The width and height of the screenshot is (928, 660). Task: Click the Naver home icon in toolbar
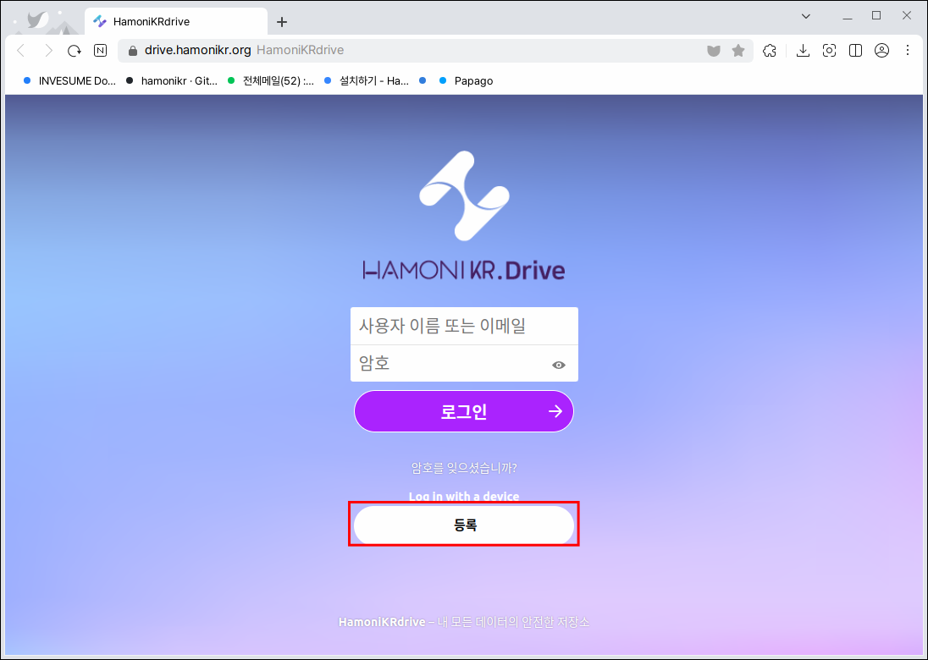click(x=100, y=51)
